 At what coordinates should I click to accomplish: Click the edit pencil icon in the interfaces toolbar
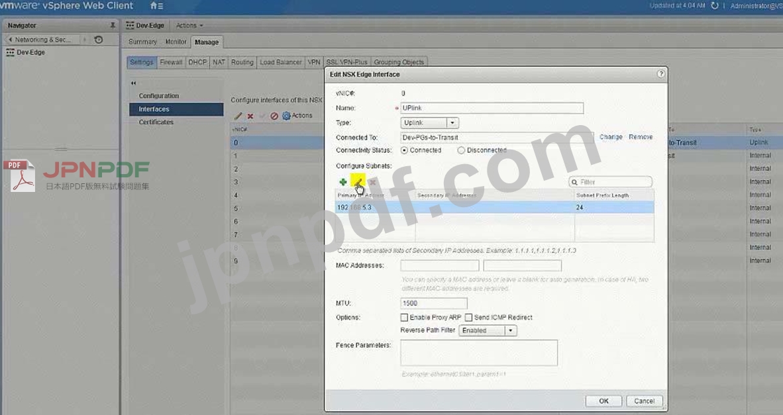[x=238, y=116]
